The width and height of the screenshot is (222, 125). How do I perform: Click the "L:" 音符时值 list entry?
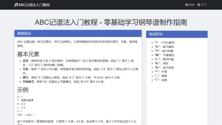click(x=164, y=59)
